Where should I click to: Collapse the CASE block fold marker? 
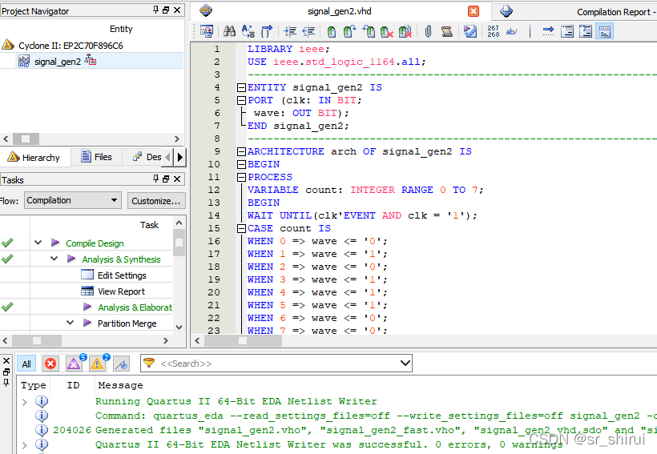tap(241, 229)
